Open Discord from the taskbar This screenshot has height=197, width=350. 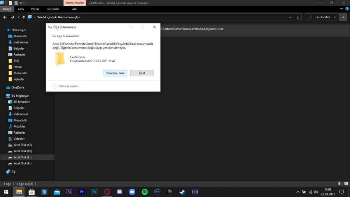pyautogui.click(x=120, y=192)
